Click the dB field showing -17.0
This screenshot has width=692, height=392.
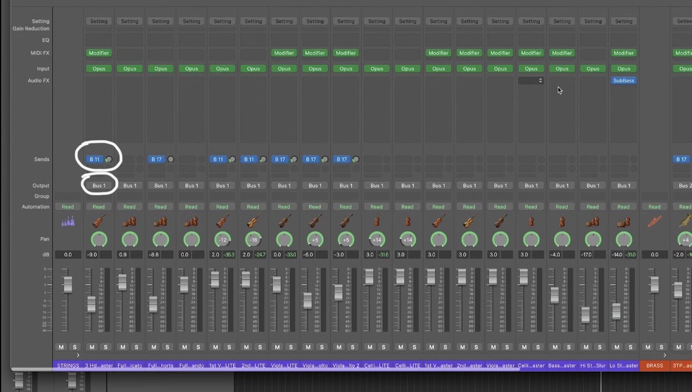[x=587, y=255]
